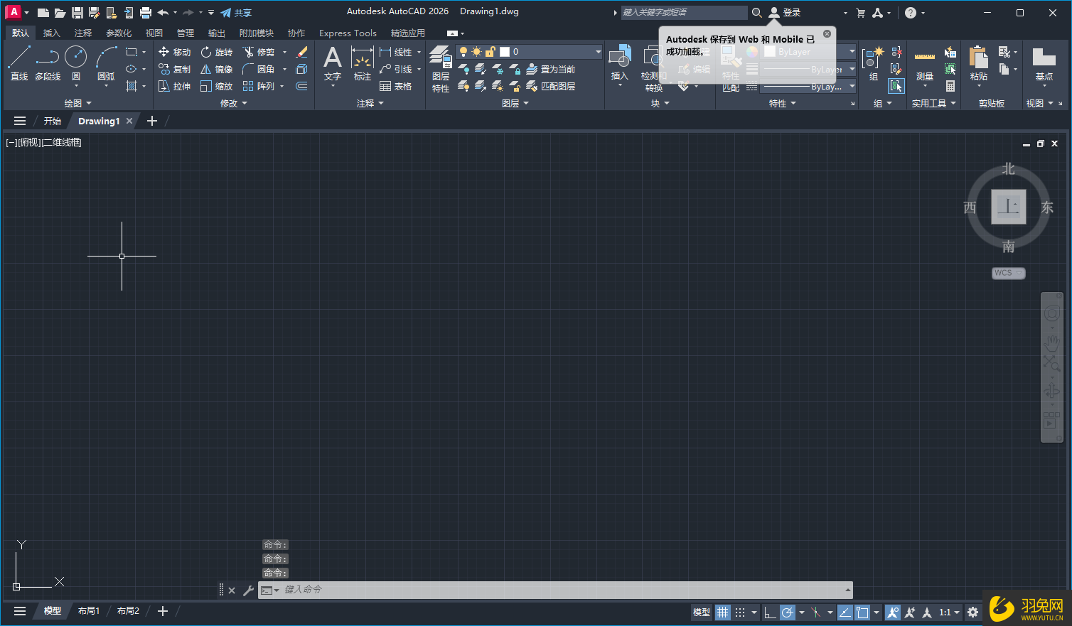Activate the 移动 (Move) tool
This screenshot has width=1072, height=626.
(x=174, y=52)
